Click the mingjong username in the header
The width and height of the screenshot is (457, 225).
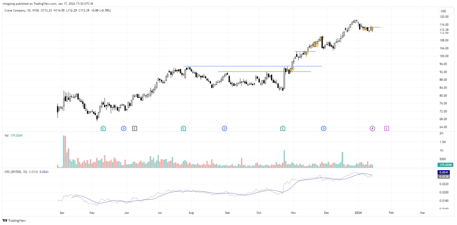click(x=9, y=4)
